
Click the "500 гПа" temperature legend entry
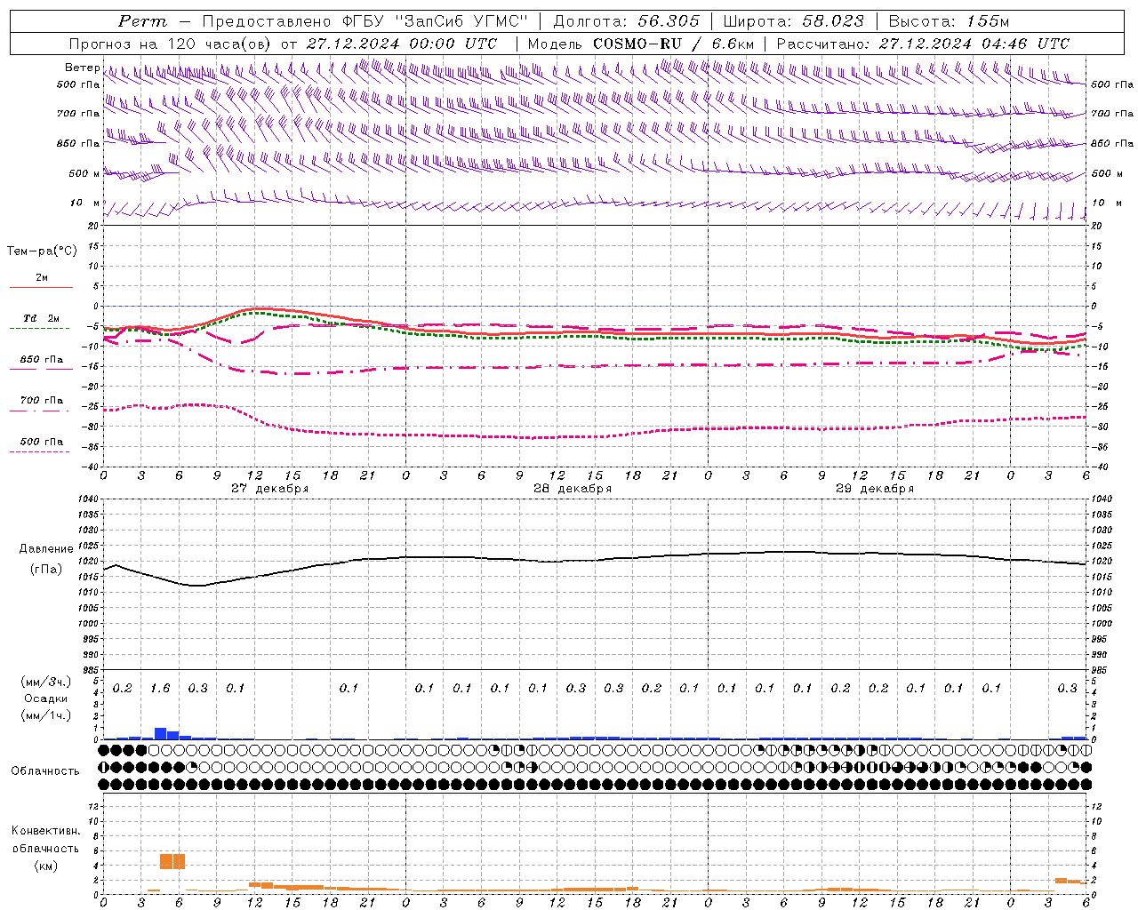[41, 442]
